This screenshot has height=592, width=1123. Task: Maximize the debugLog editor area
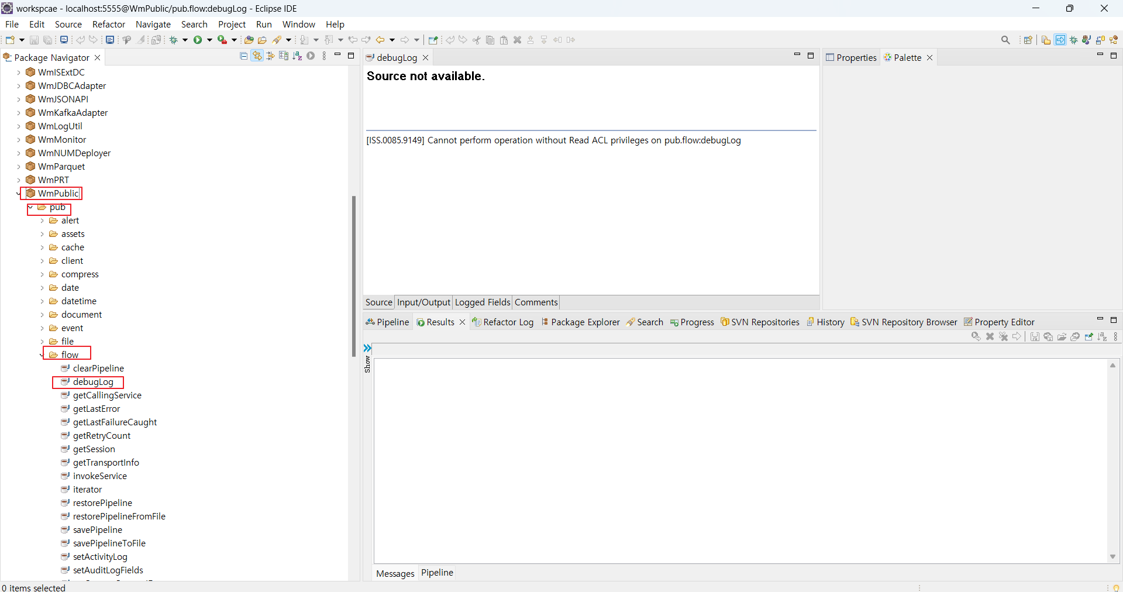(x=811, y=56)
